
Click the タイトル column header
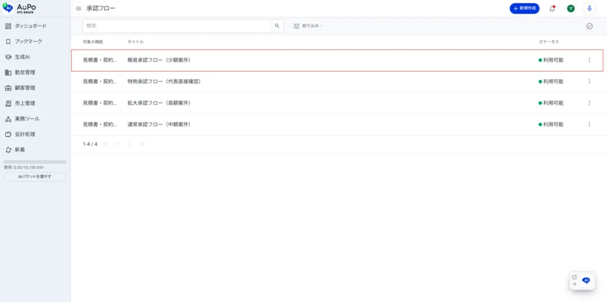tap(136, 42)
